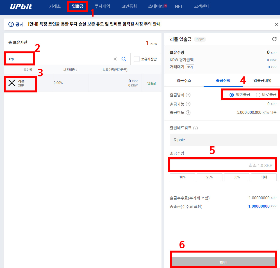This screenshot has width=280, height=268.
Task: Click the 코인명 column header
Action: (28, 70)
